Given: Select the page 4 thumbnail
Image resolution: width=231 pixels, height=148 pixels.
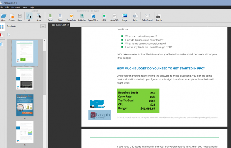Looking at the screenshot, I should click(25, 105).
